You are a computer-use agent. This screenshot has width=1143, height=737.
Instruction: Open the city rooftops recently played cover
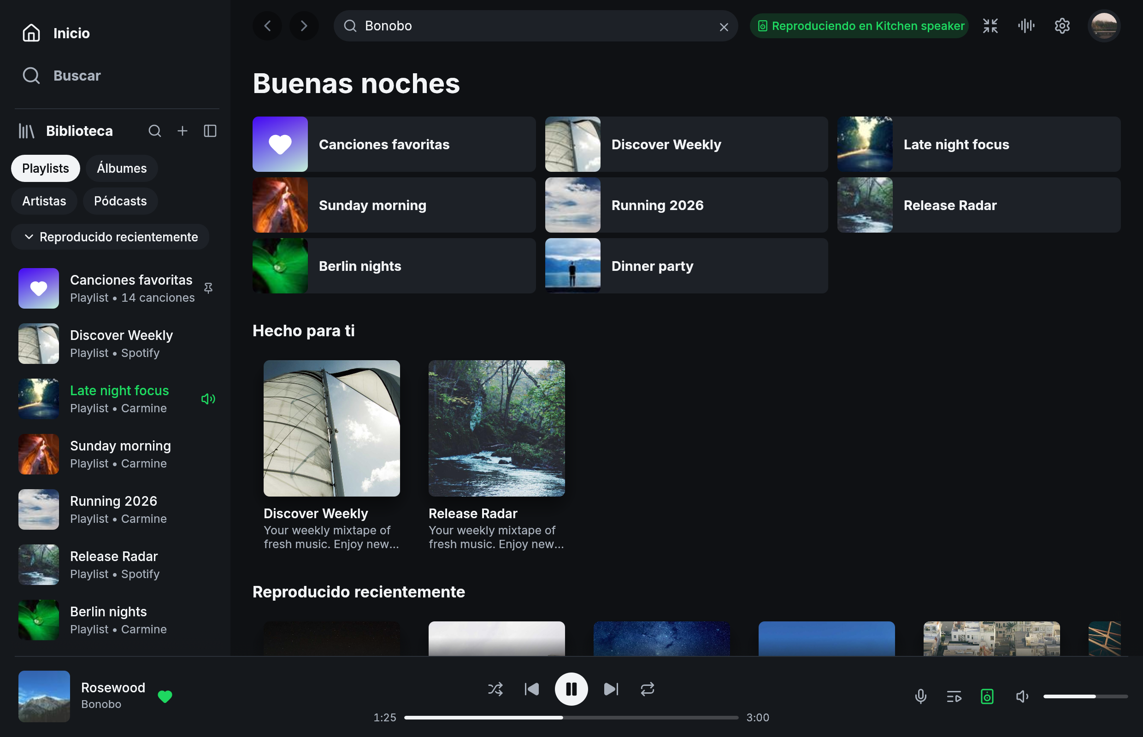pos(991,638)
